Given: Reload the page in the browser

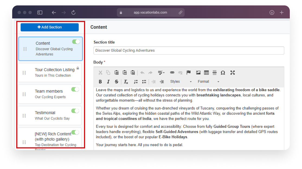Looking at the screenshot, I should [73, 12].
